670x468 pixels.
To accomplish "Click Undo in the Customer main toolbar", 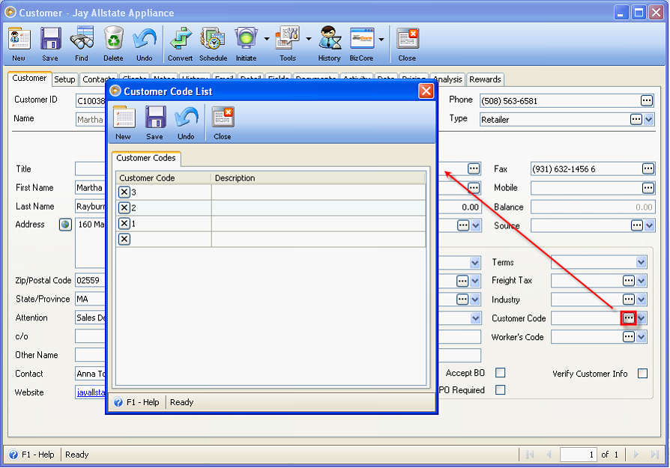I will [145, 44].
